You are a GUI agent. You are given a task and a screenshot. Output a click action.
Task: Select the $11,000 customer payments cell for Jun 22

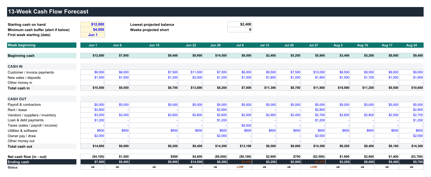pos(191,72)
